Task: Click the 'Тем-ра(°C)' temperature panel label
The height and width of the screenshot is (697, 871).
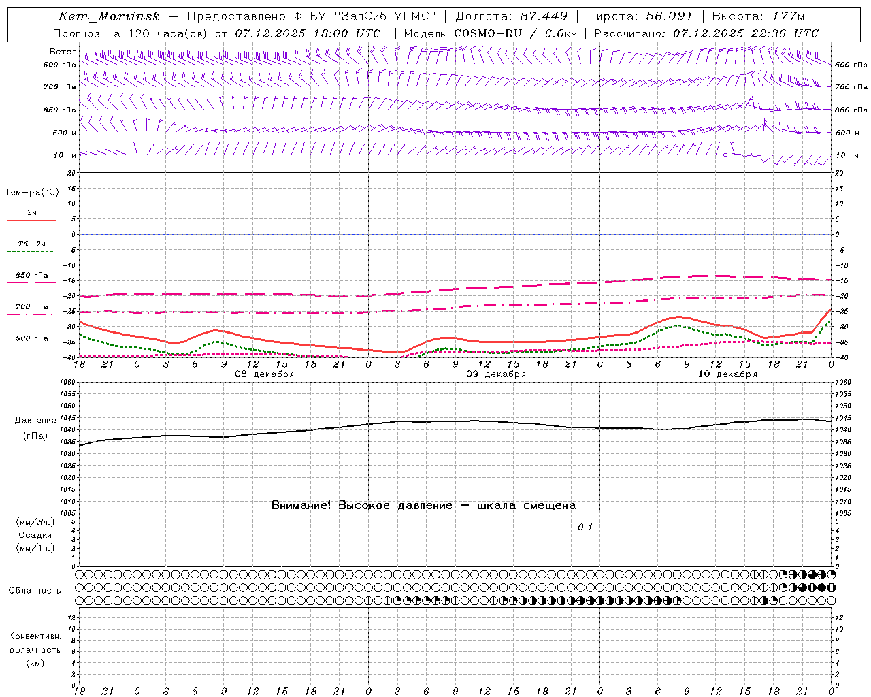Action: (32, 193)
